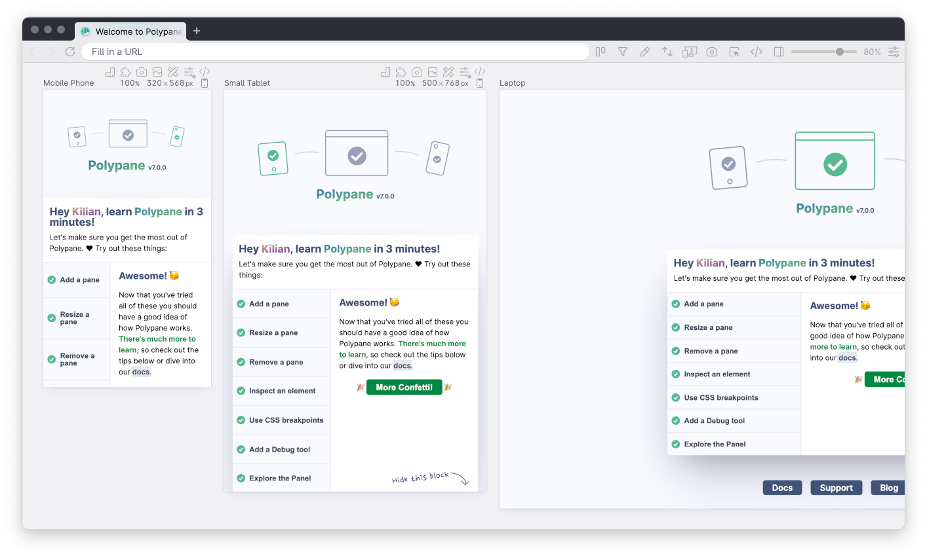Click image overlay icon on Mobile Phone pane
The height and width of the screenshot is (557, 927).
[x=157, y=72]
